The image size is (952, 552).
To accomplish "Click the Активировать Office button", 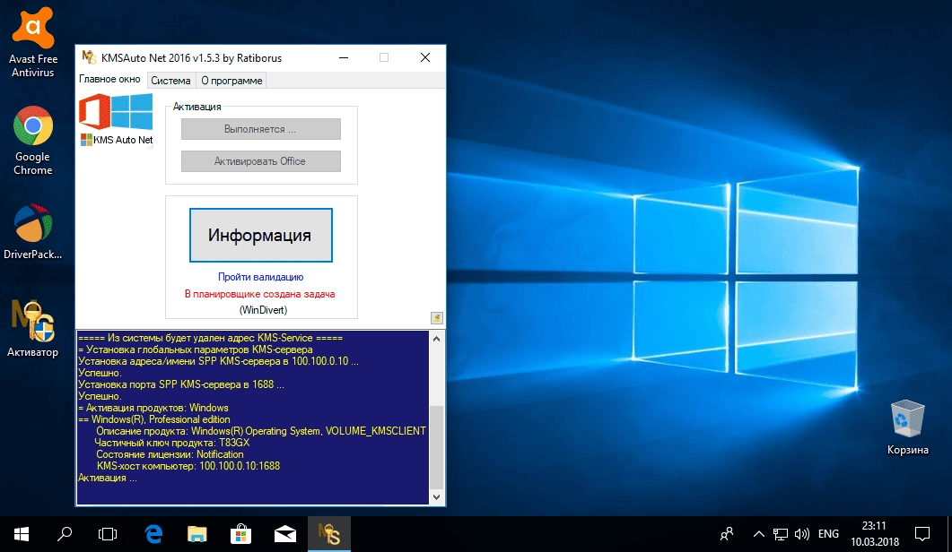I will (261, 161).
